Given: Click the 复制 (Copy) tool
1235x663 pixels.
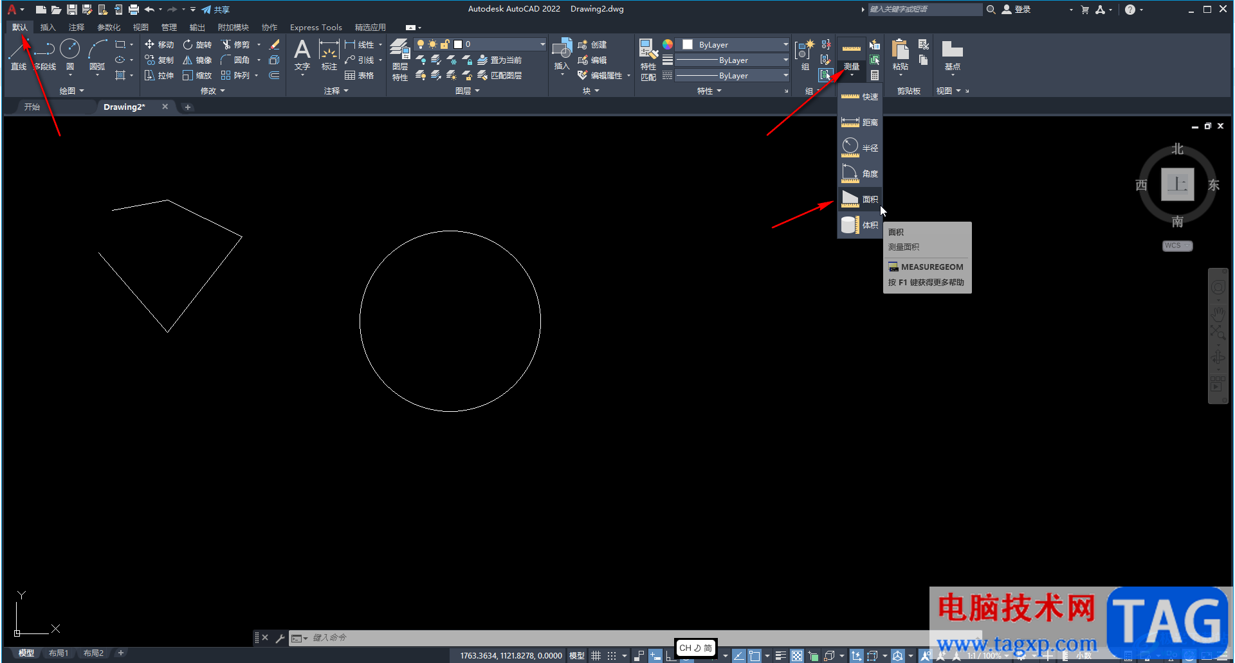Looking at the screenshot, I should [x=160, y=60].
